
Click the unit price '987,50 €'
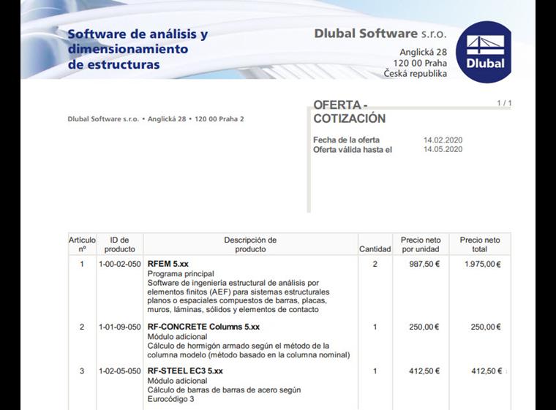[x=424, y=264]
